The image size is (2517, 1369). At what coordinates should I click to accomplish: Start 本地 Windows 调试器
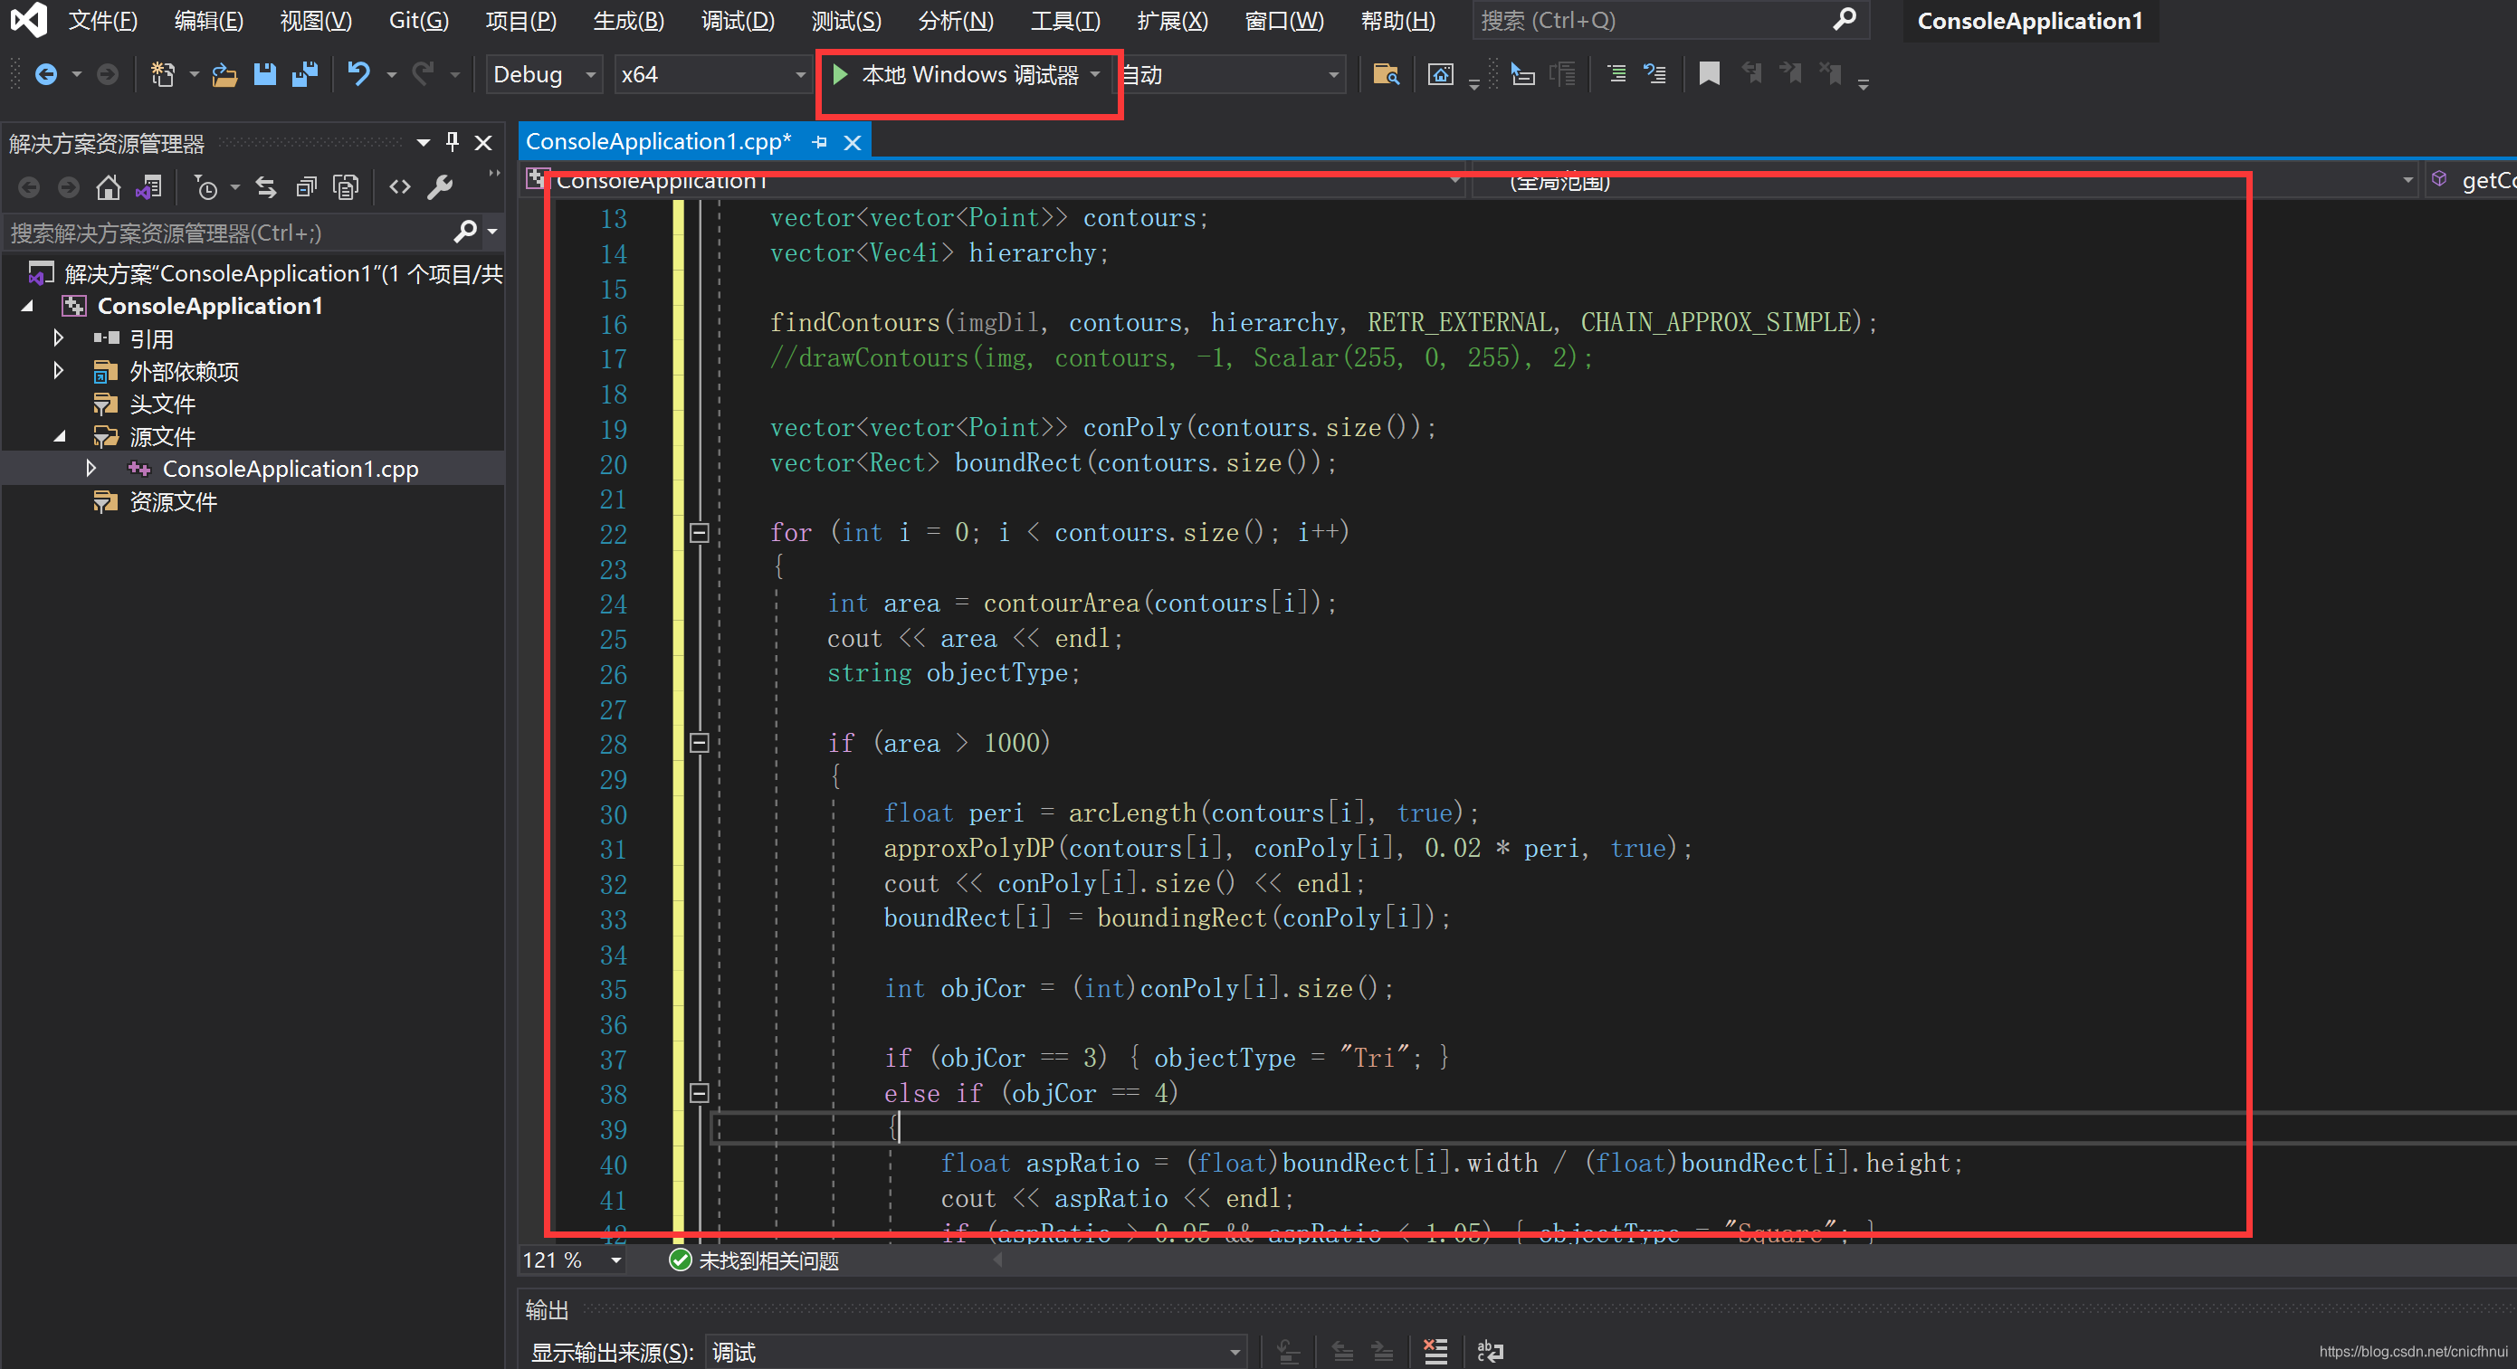coord(956,74)
